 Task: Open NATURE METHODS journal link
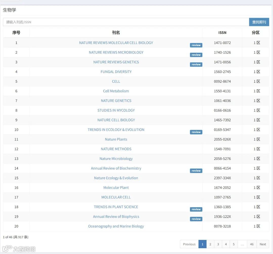tap(116, 149)
